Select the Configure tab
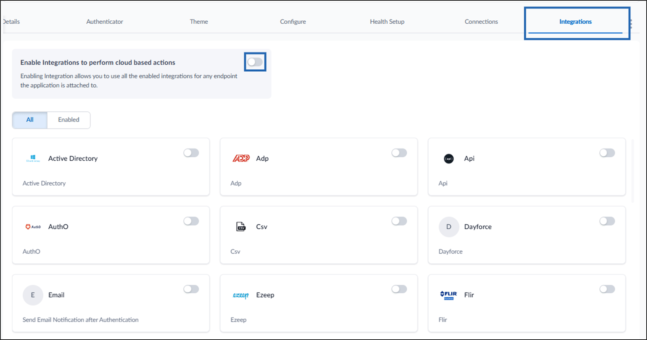 (x=293, y=22)
